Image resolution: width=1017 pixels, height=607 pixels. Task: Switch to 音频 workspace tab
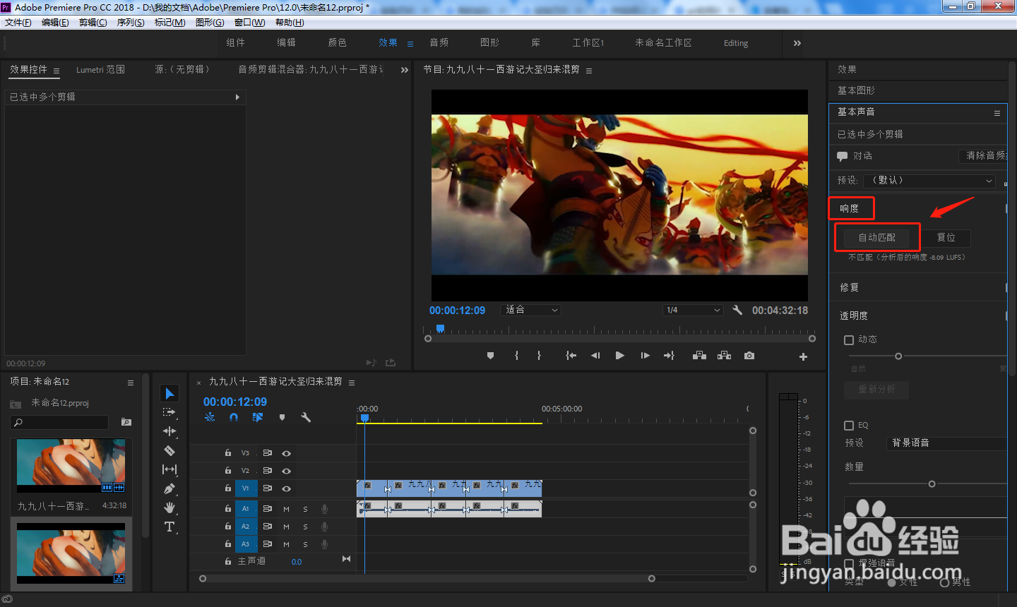coord(439,43)
